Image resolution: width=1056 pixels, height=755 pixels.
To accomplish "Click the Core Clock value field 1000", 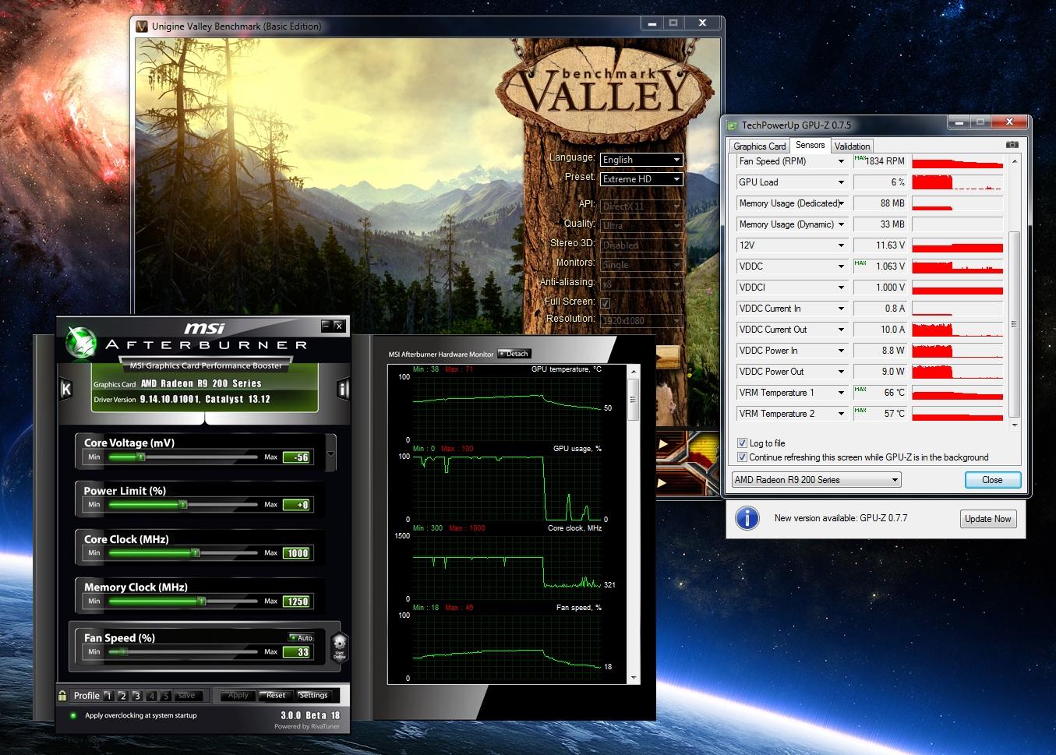I will [297, 553].
